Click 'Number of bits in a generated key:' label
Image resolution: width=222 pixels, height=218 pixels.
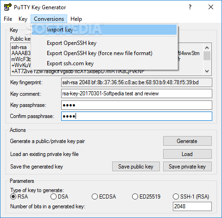point(48,206)
